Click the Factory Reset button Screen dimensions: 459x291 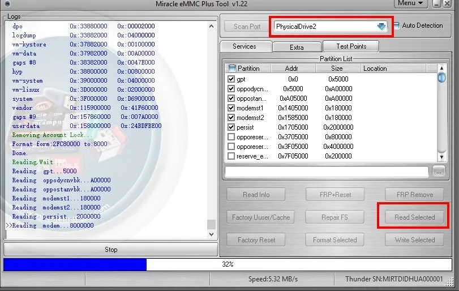click(x=256, y=240)
